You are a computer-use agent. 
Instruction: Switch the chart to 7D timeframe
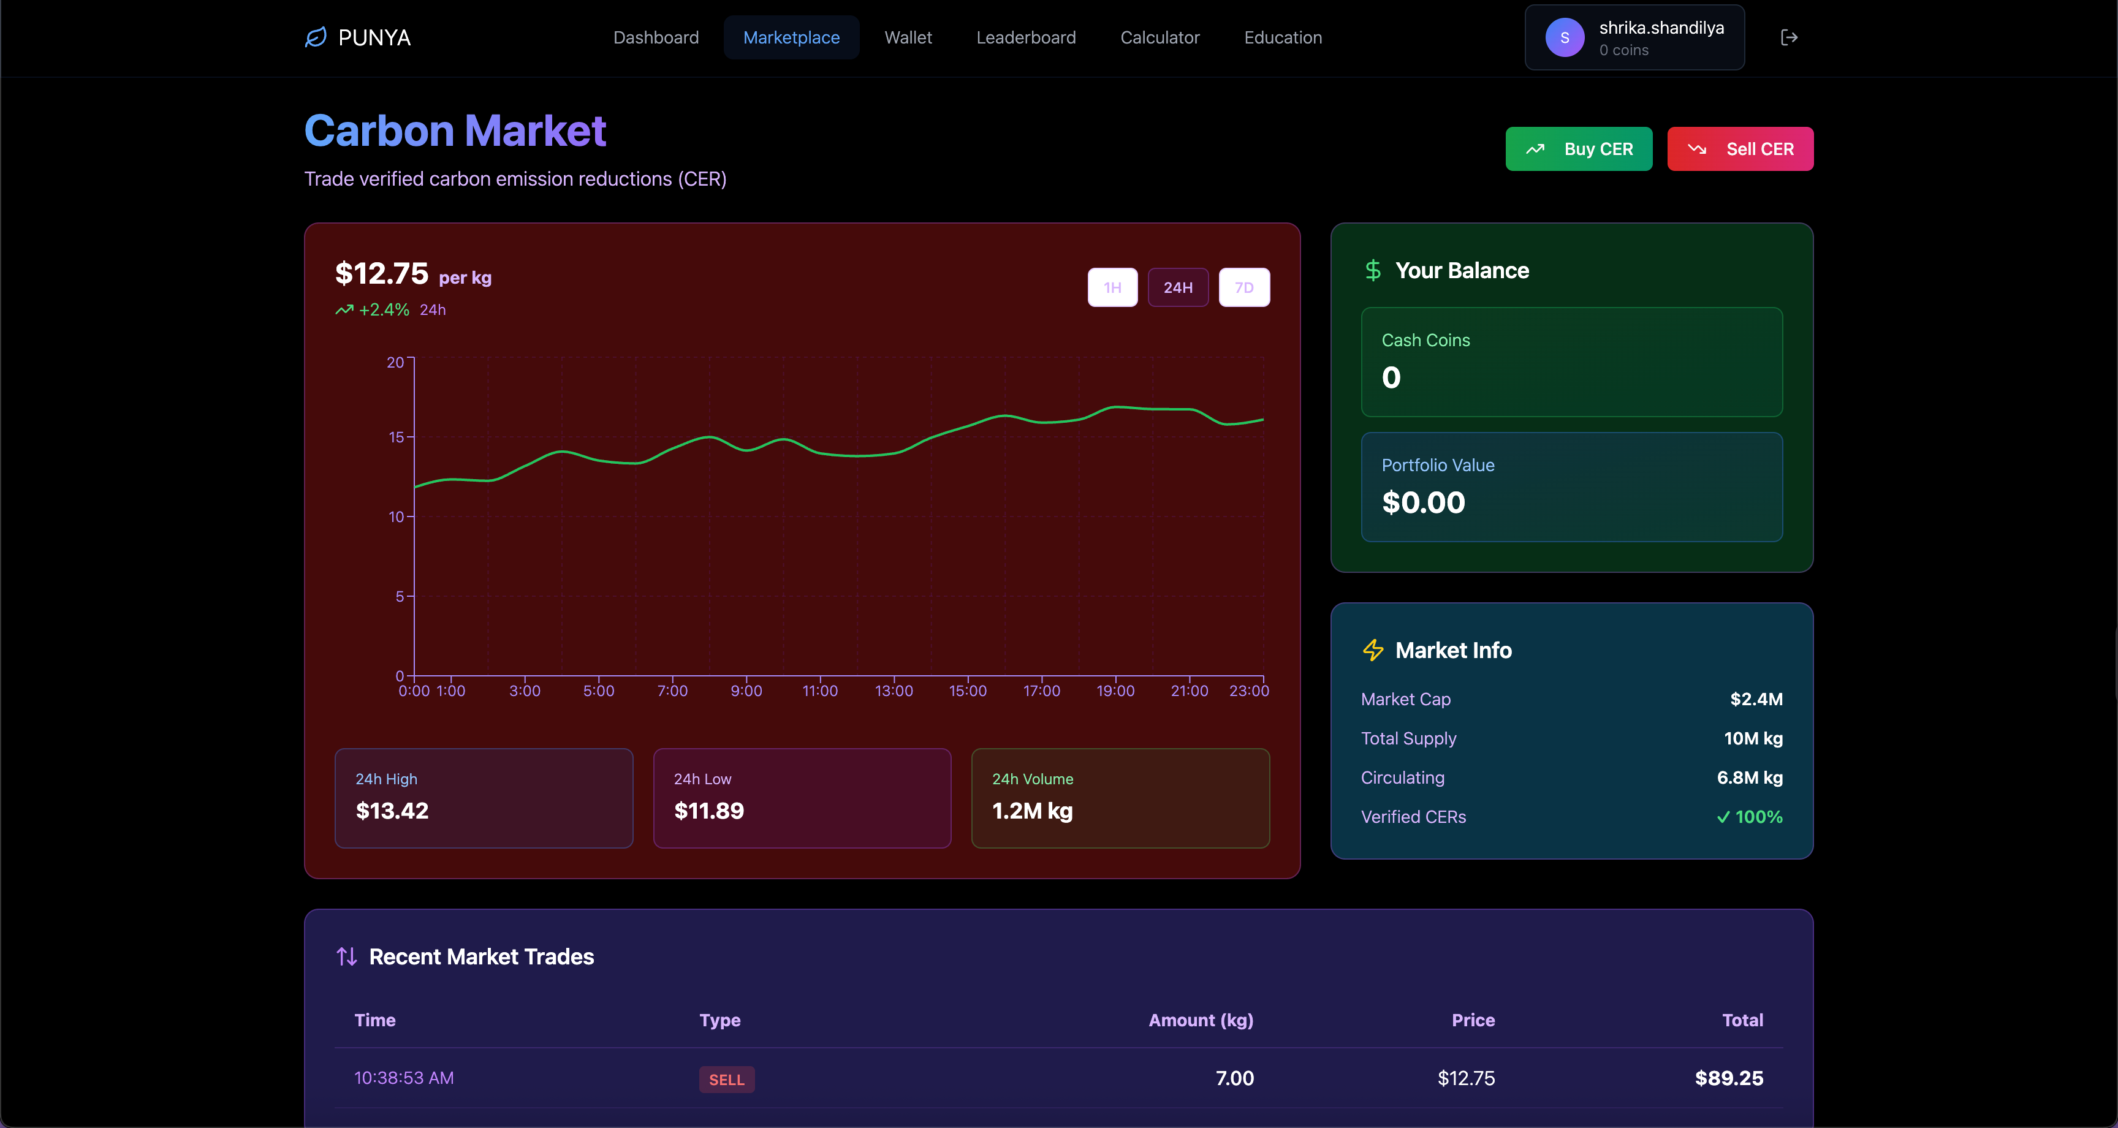[1243, 287]
